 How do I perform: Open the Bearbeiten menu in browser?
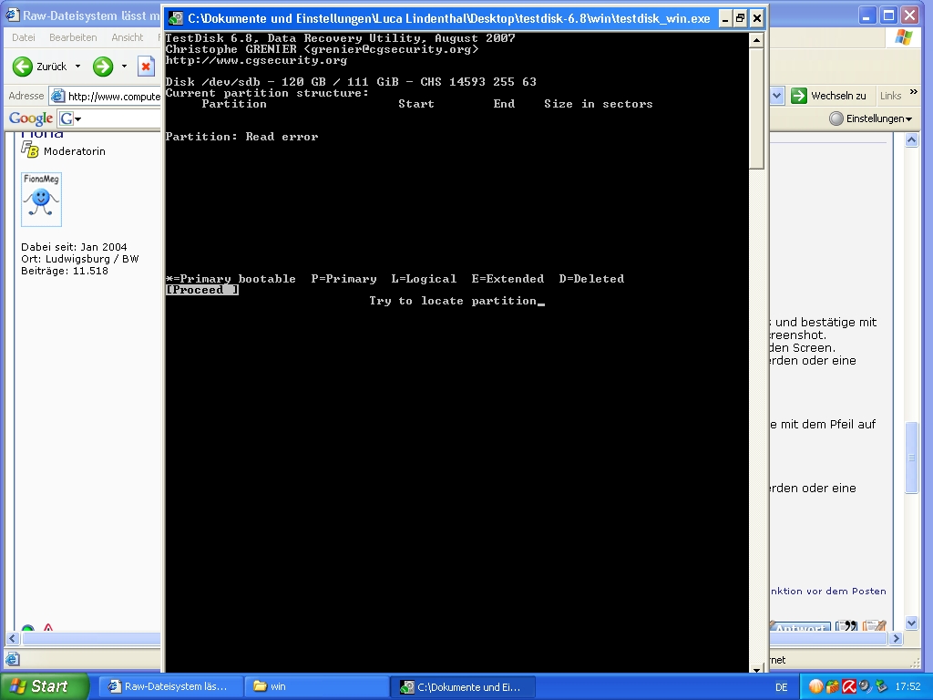pyautogui.click(x=73, y=37)
